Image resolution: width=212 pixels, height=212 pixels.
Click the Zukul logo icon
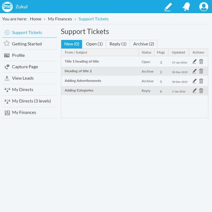click(7, 7)
